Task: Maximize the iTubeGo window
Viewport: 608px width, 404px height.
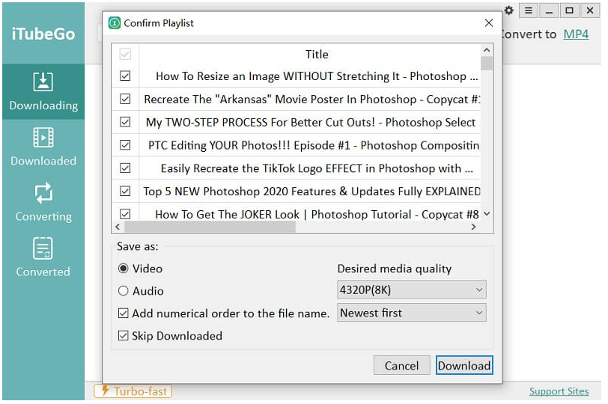Action: pos(569,10)
